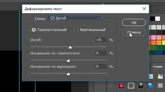
Task: Open the Стиль dropdown showing Дугой
Action: [x=74, y=18]
